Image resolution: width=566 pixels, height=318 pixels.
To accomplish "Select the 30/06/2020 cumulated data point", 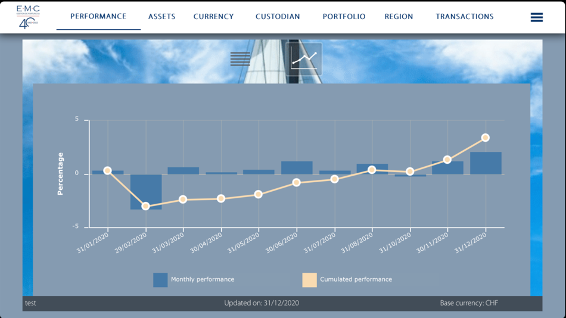I will point(296,183).
